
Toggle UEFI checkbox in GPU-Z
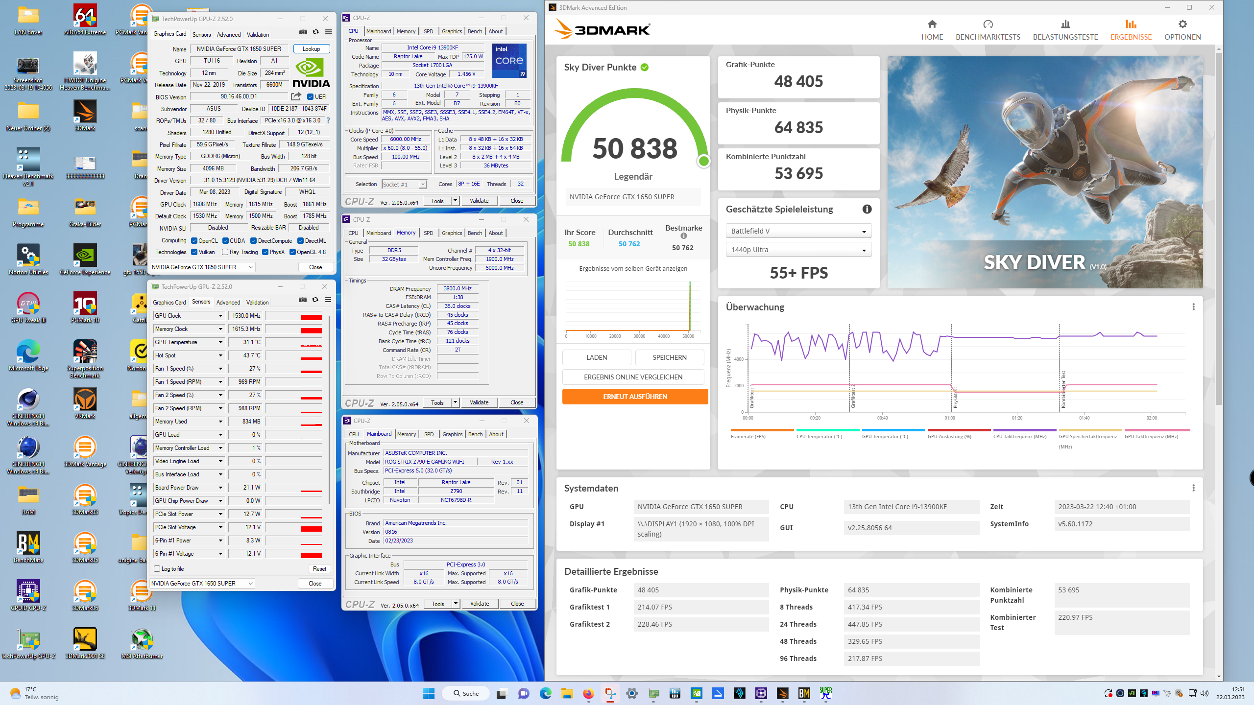point(310,97)
